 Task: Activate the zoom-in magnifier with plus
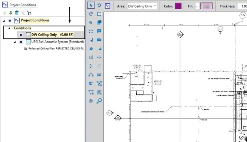coord(91,23)
